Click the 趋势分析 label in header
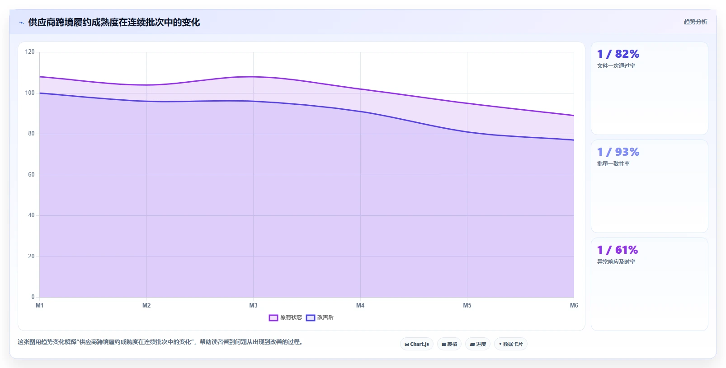This screenshot has height=368, width=726. pos(695,22)
